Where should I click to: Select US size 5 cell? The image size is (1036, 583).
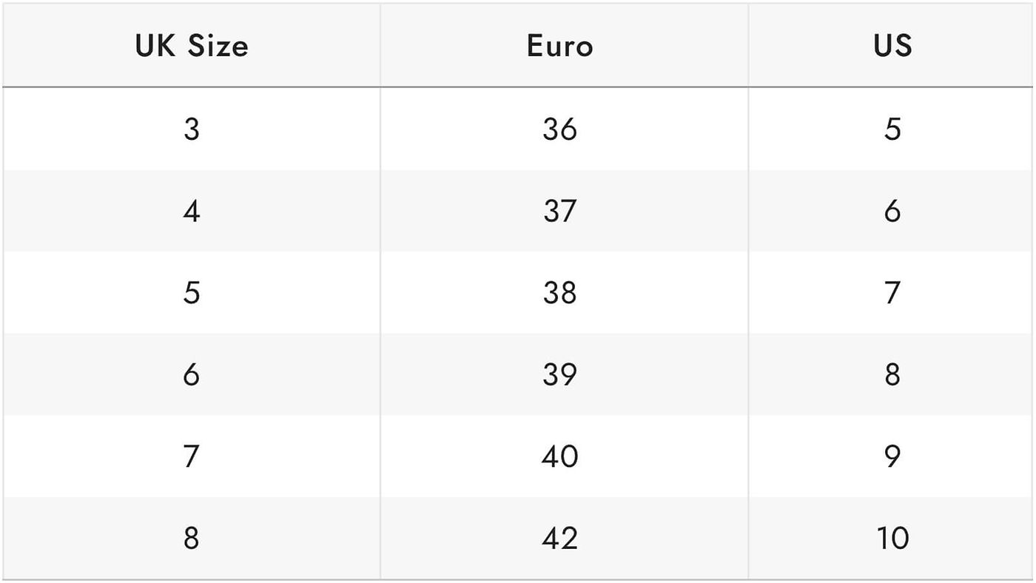(x=892, y=129)
